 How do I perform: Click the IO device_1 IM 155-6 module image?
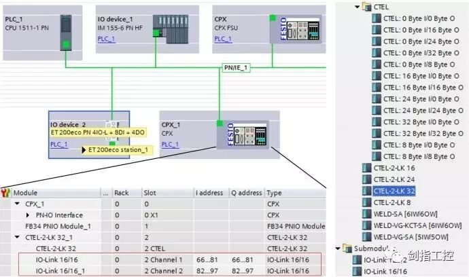click(x=171, y=29)
